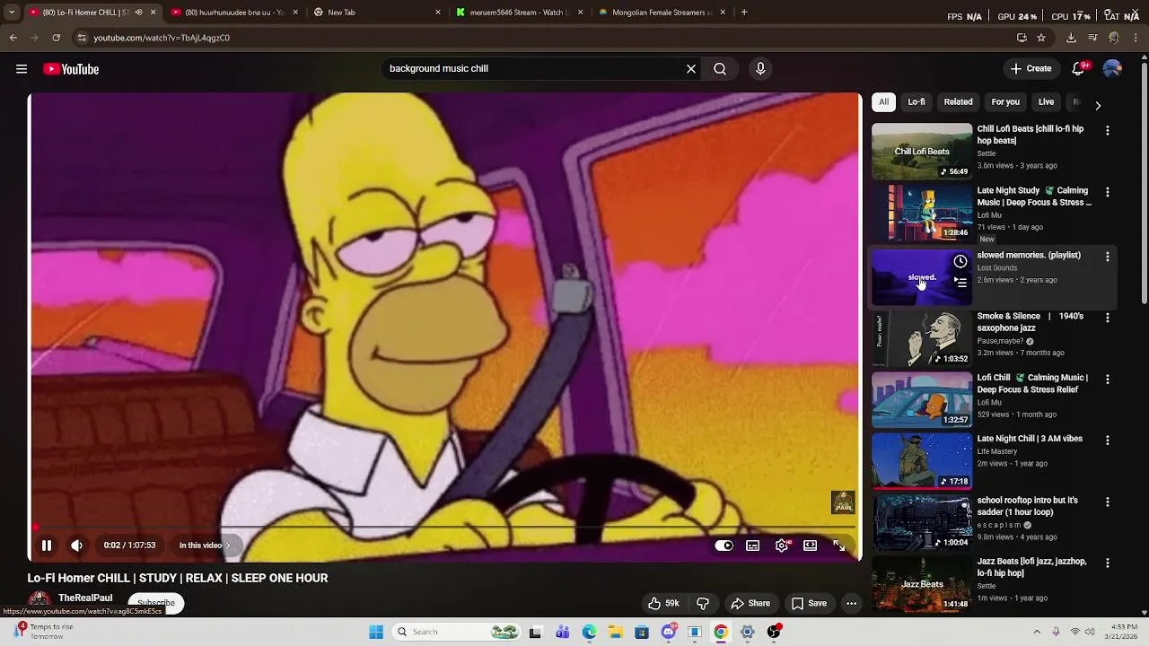
Task: Show hidden system tray icons
Action: (x=1037, y=632)
